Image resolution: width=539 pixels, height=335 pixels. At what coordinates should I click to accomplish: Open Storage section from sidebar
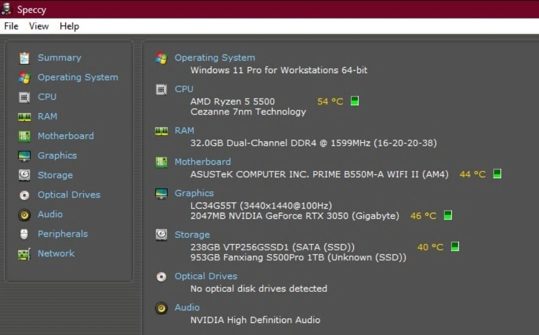[x=55, y=175]
